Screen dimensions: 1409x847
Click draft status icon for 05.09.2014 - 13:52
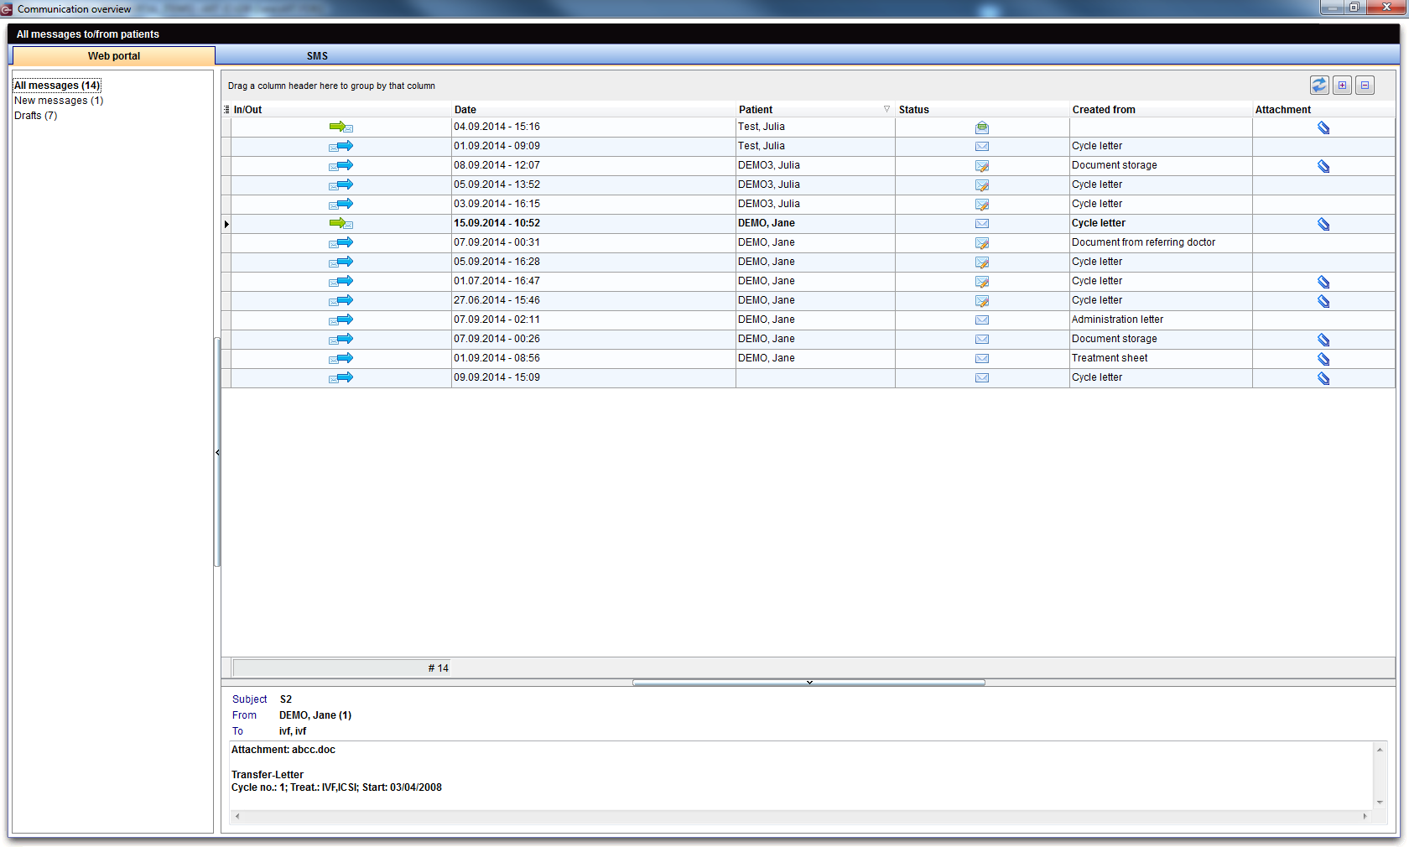pos(982,185)
